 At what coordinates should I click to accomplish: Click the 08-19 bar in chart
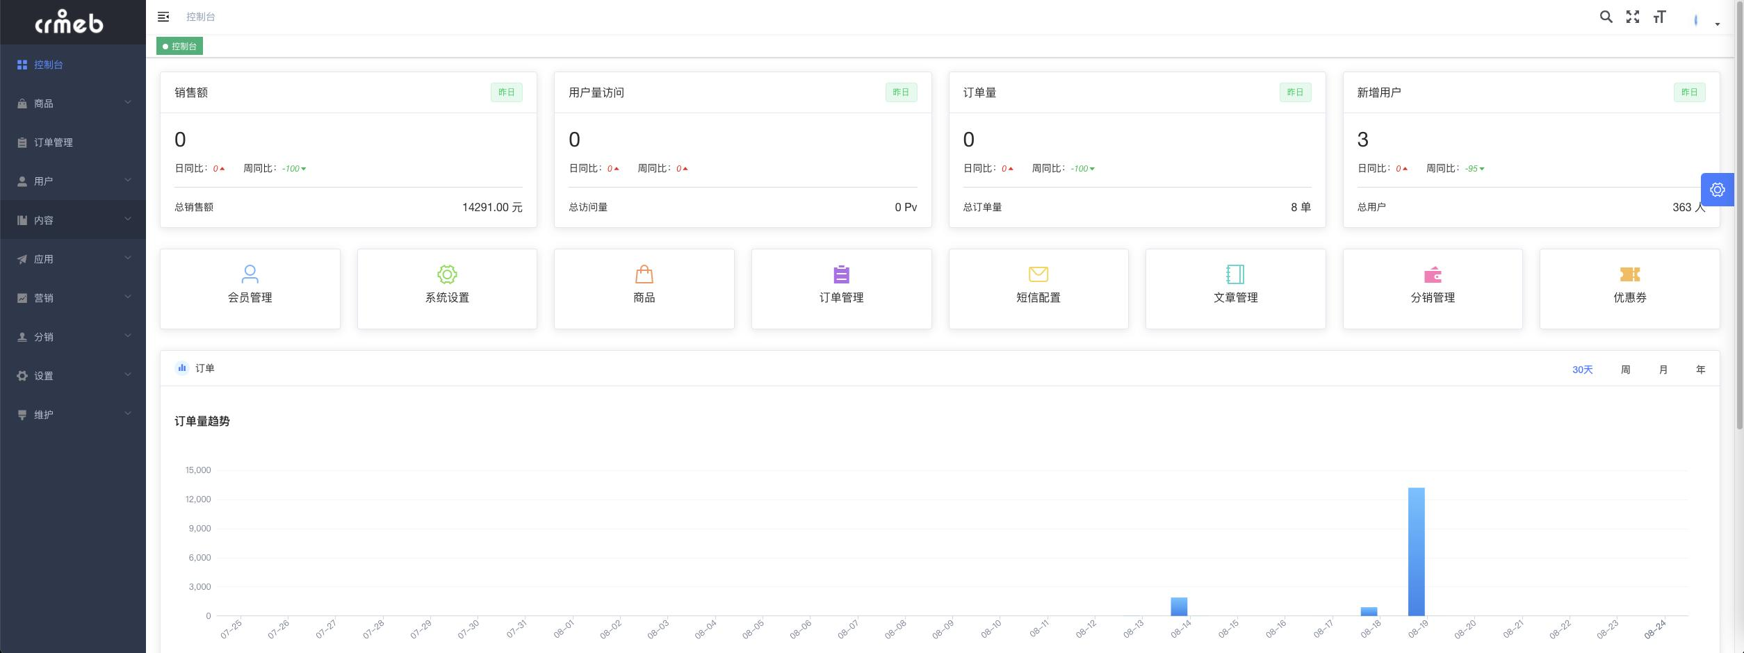click(x=1416, y=552)
